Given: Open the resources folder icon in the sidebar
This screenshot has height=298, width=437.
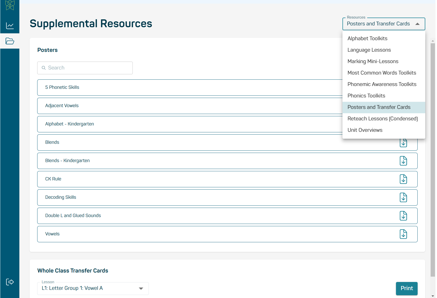Looking at the screenshot, I should pos(10,41).
